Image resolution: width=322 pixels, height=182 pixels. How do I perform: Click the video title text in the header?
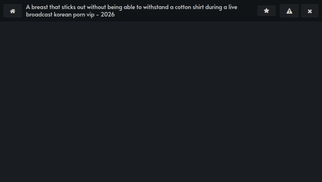point(132,11)
